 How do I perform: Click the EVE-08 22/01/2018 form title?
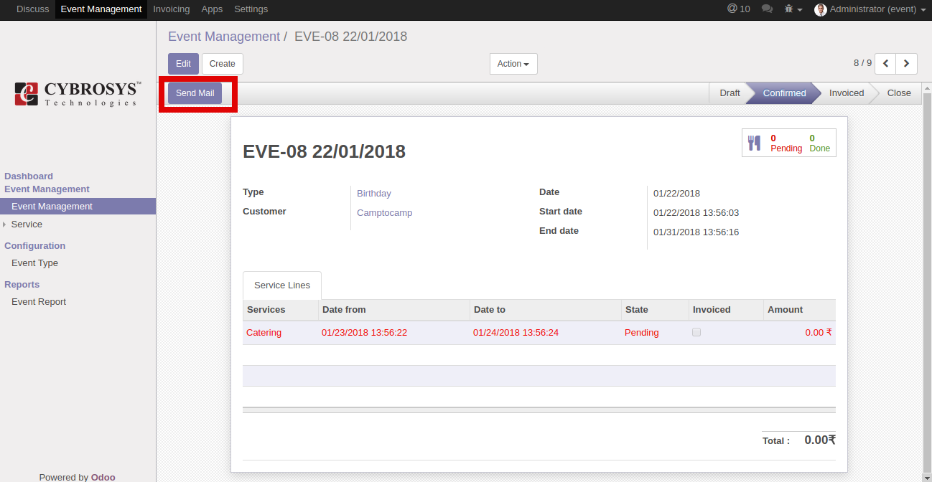(324, 152)
